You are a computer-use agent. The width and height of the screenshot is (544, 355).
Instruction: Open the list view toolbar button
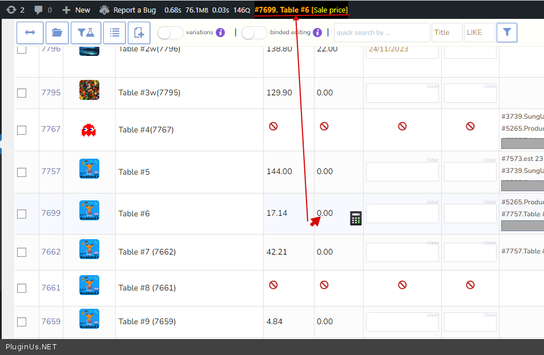point(114,33)
